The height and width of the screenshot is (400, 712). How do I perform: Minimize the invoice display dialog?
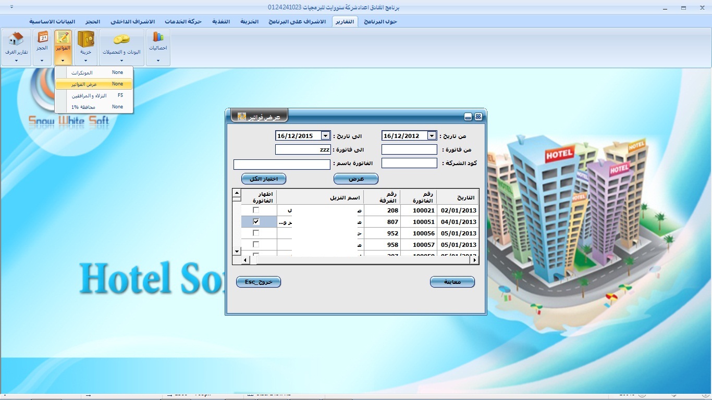[468, 117]
